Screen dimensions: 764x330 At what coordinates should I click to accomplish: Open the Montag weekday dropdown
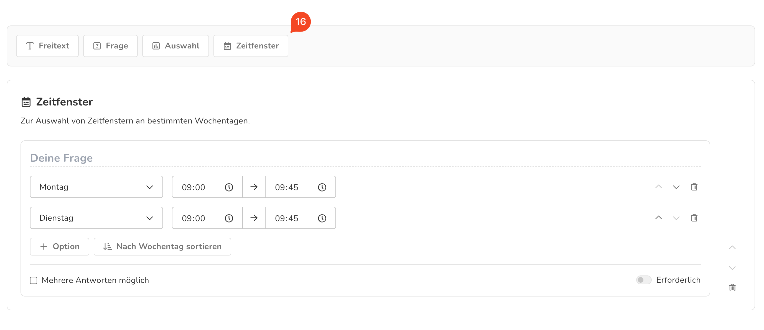96,187
